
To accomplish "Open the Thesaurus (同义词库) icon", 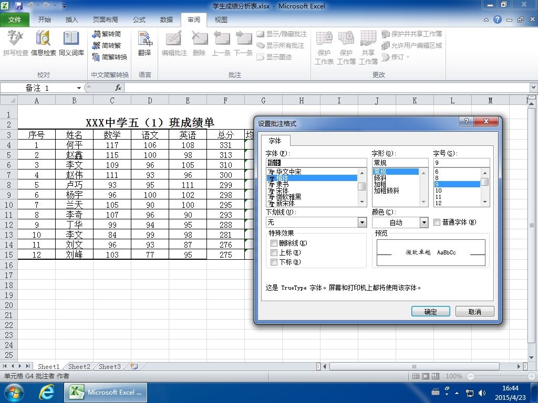I will click(71, 43).
